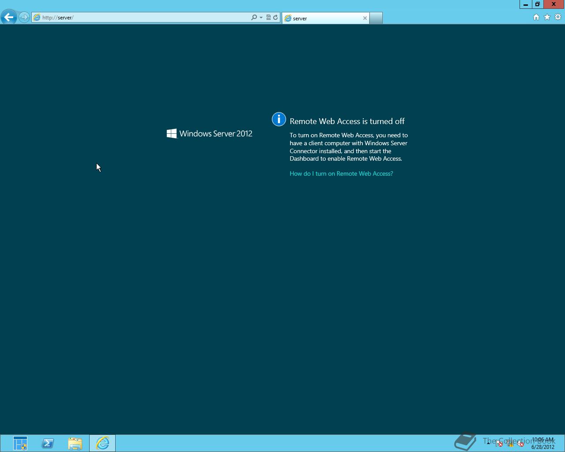Screen dimensions: 565x452
Task: Click the search magnifier in the address bar
Action: (254, 18)
